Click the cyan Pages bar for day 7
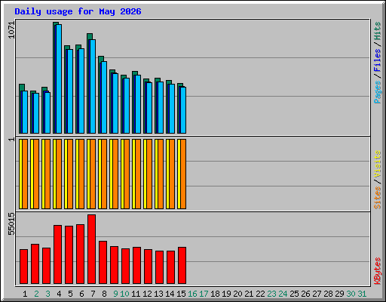 click(x=93, y=86)
